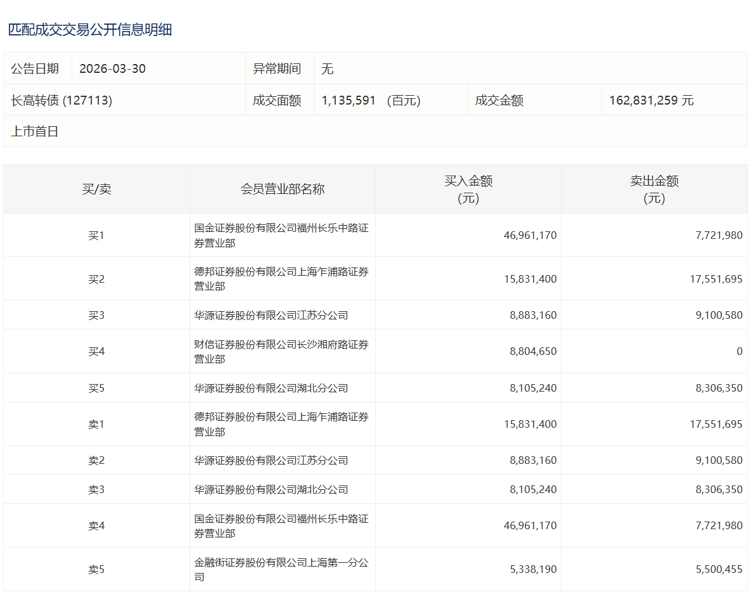Click the 买入金额 (元) column header

click(x=468, y=189)
